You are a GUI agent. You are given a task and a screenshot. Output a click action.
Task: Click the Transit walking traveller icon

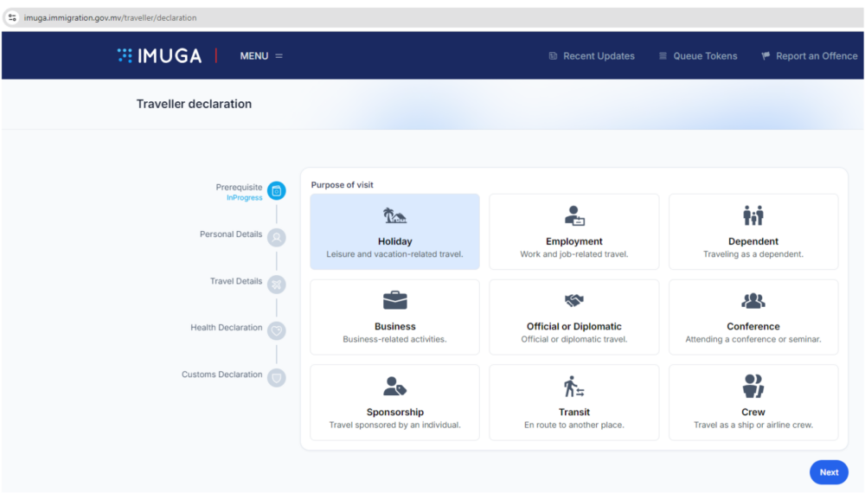click(x=573, y=386)
